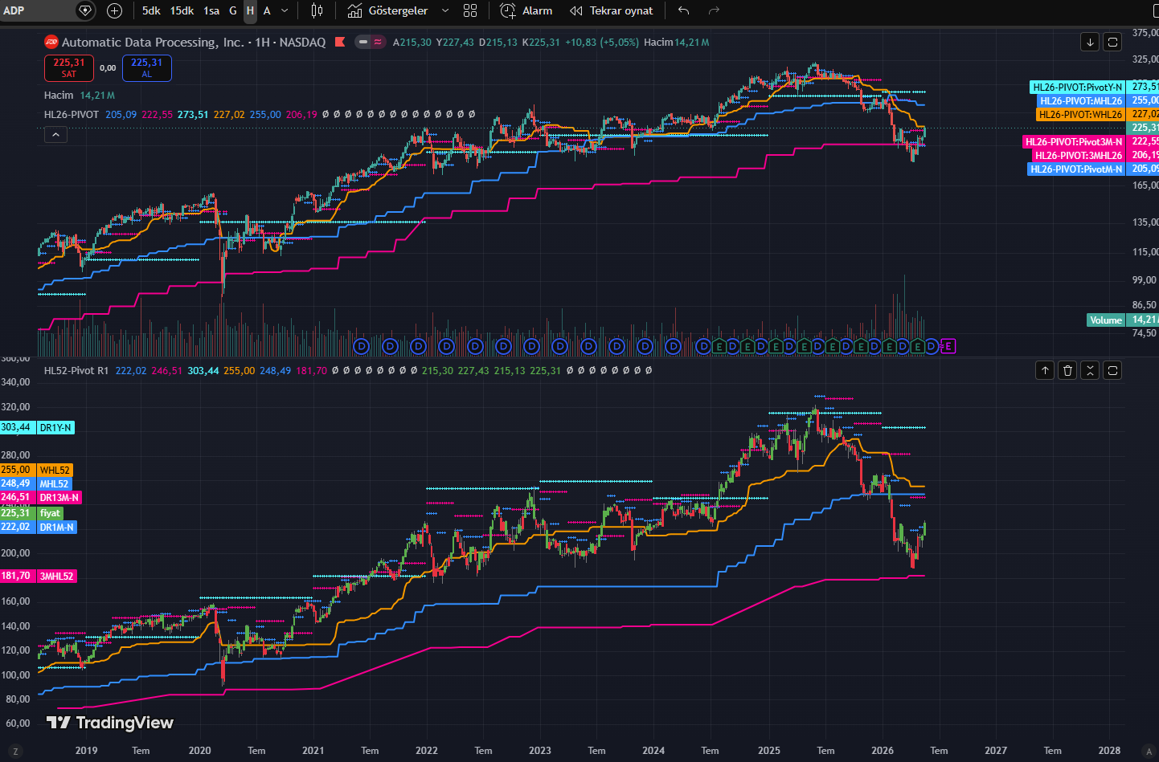
Task: Create an alert with the Alarm button
Action: tap(526, 10)
